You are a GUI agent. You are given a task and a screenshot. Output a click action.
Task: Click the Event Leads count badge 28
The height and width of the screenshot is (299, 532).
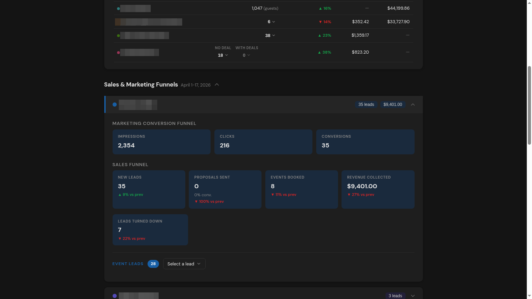153,264
